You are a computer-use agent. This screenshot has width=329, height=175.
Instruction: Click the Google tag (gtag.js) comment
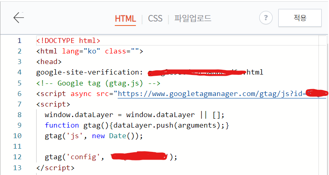[98, 83]
